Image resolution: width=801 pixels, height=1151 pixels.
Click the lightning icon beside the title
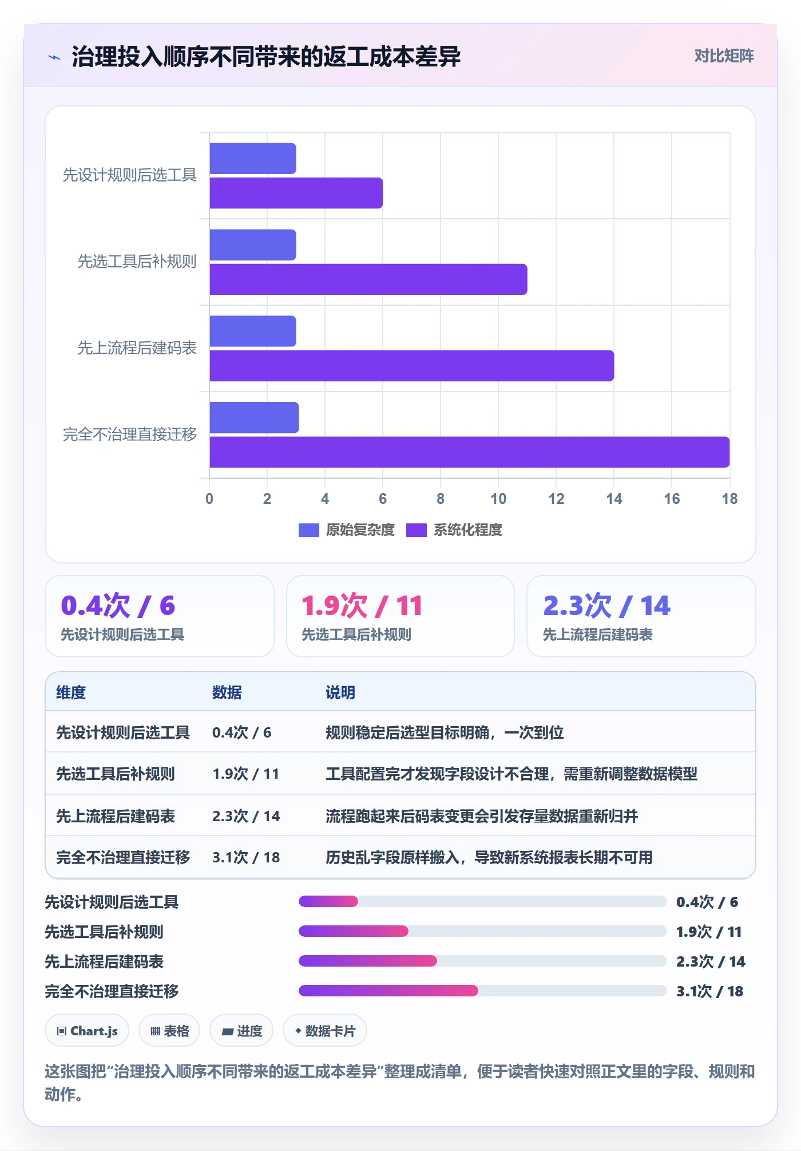(54, 57)
